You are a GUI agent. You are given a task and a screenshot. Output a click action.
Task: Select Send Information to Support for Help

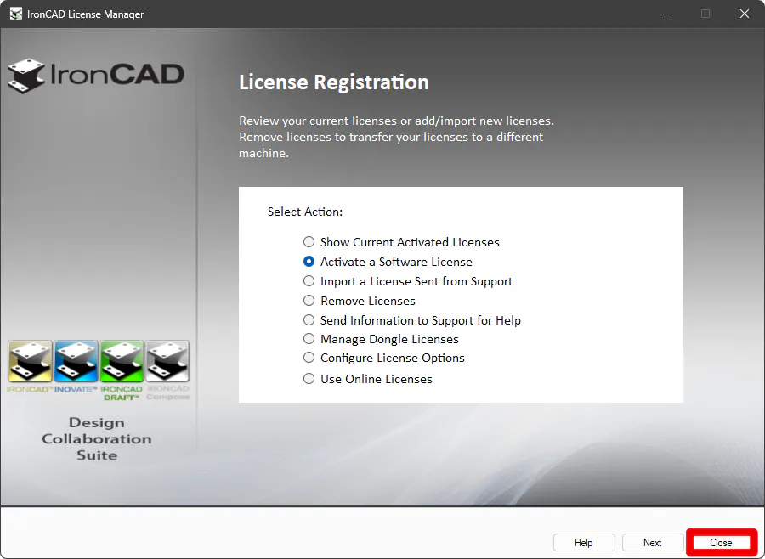309,320
